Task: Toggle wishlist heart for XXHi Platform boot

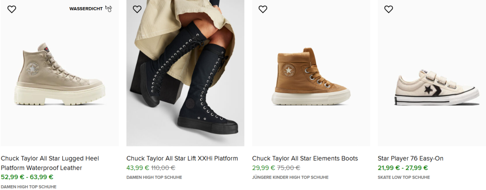Action: click(137, 9)
